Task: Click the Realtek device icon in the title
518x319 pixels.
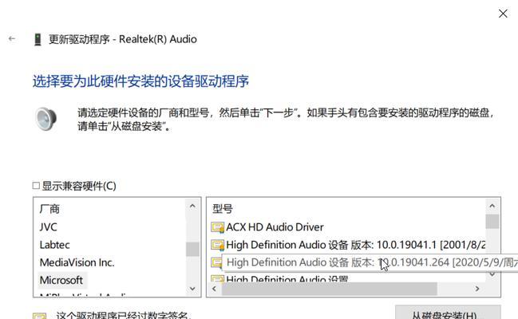Action: point(38,39)
